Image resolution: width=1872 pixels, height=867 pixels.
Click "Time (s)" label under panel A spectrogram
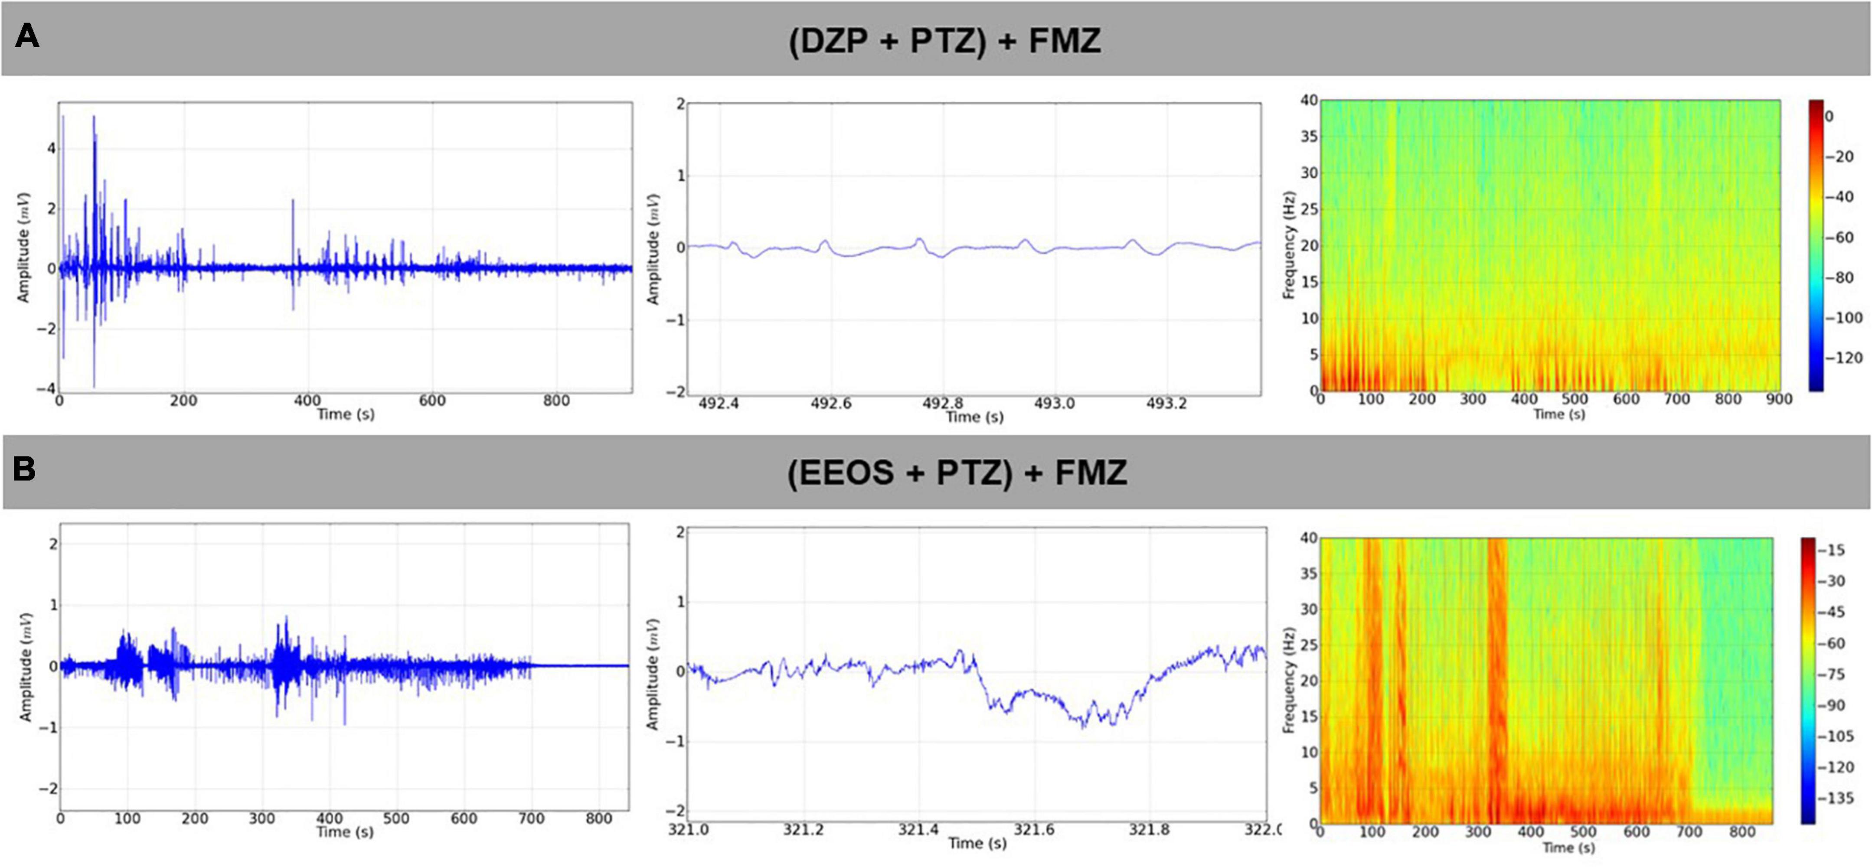point(1559,414)
